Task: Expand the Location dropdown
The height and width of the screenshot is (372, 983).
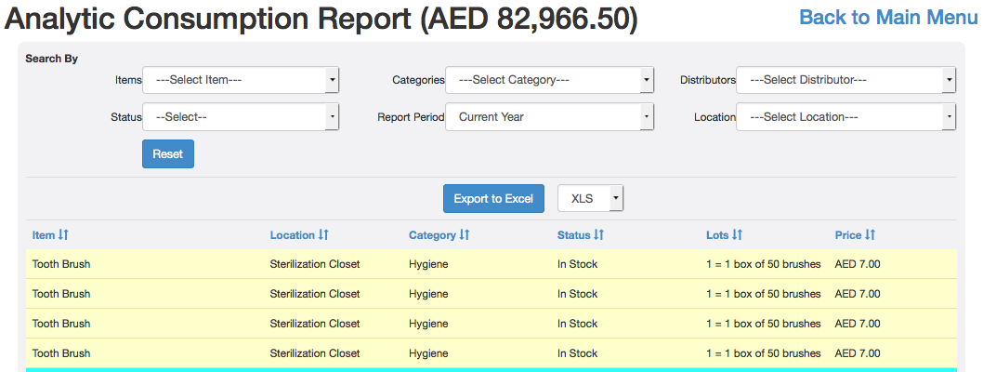Action: click(x=845, y=117)
